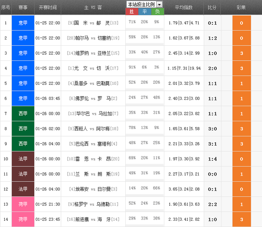Open the 前进鹰 team link

click(82, 219)
